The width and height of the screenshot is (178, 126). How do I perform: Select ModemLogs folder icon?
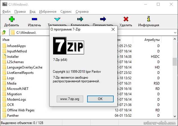tap(4, 100)
